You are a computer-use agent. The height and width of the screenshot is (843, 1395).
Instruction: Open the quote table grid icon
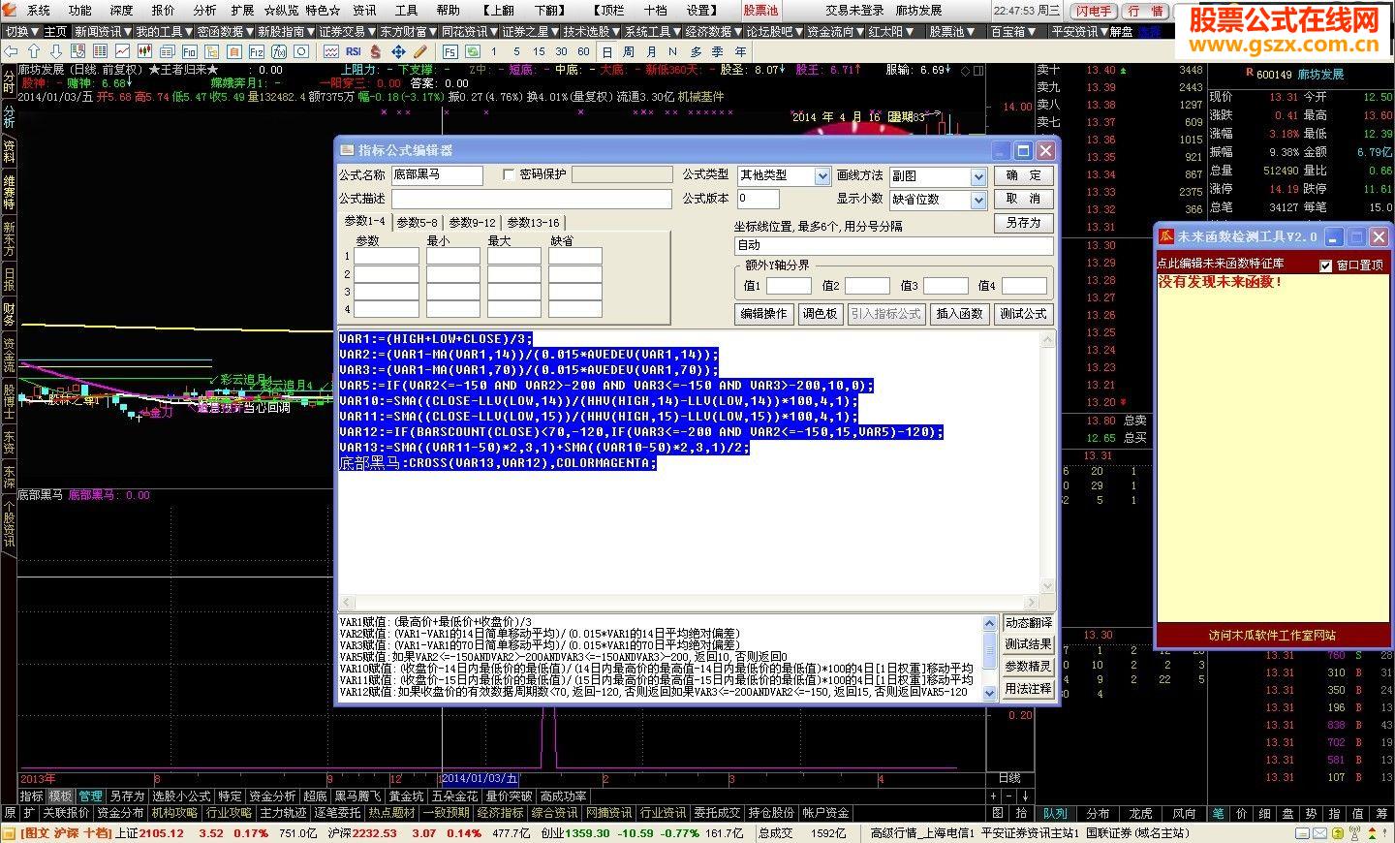coord(100,51)
